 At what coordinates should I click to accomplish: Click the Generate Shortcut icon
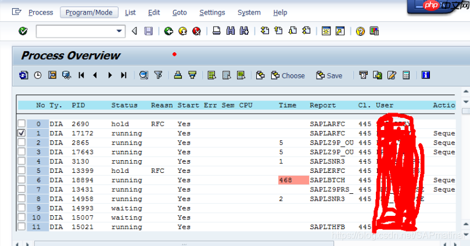pyautogui.click(x=340, y=31)
